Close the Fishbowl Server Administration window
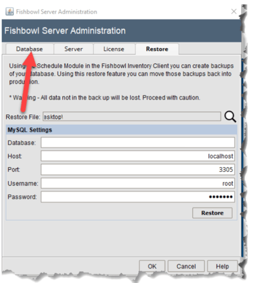The height and width of the screenshot is (283, 261). click(234, 11)
